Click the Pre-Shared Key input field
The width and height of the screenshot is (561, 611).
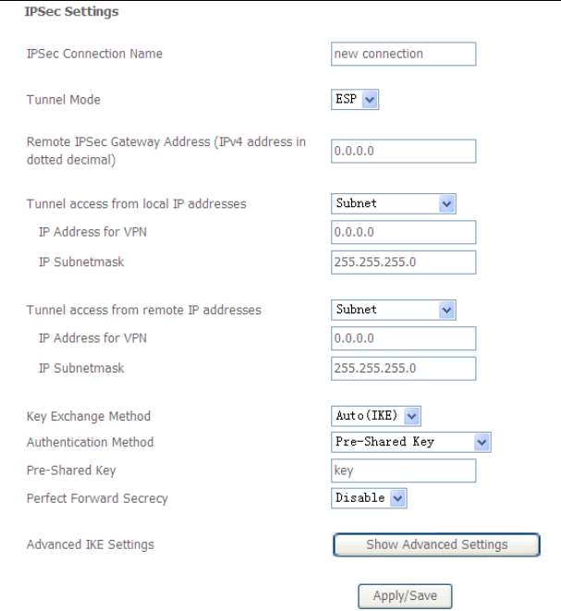point(403,470)
